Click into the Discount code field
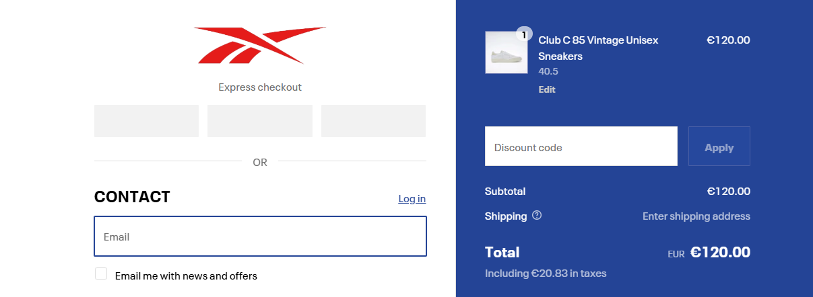Viewport: 813px width, 297px height. click(x=581, y=146)
